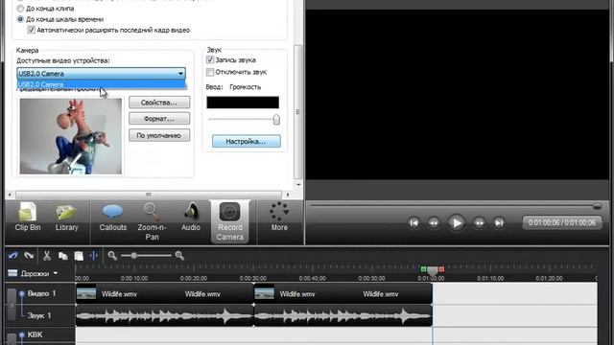Toggle lock on the КВК track
614x345 pixels.
12,338
